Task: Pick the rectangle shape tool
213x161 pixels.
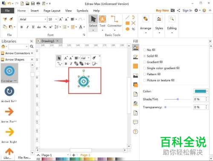Action: coord(127,23)
